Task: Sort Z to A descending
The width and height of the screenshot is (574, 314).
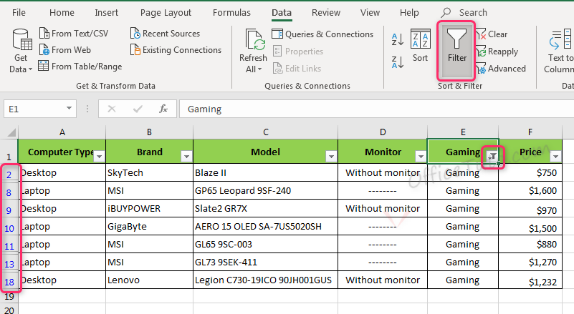Action: click(x=398, y=62)
